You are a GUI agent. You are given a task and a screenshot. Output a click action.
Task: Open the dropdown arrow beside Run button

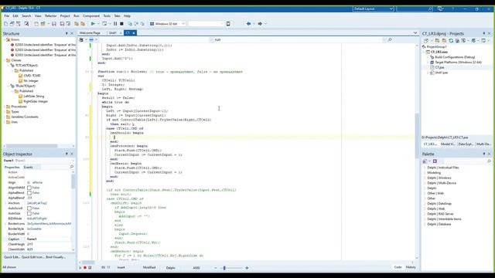point(98,24)
